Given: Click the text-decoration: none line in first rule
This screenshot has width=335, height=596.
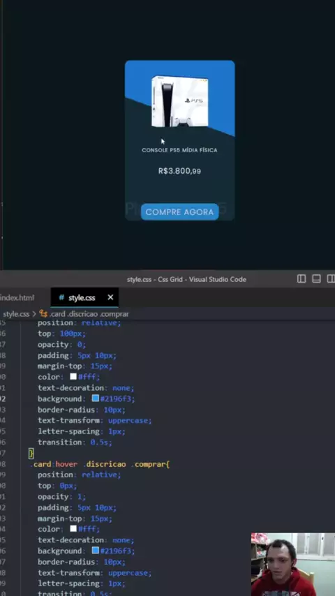Looking at the screenshot, I should 86,388.
